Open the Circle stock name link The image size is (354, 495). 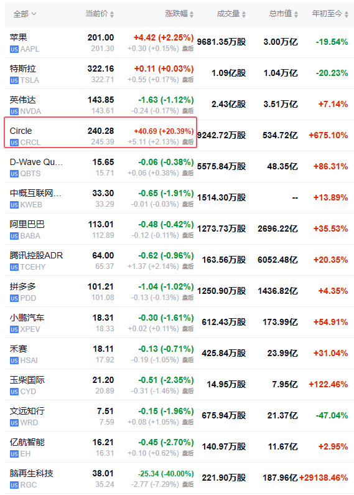[x=21, y=131]
